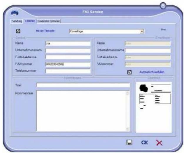Select the Titelseite tab

[30, 21]
